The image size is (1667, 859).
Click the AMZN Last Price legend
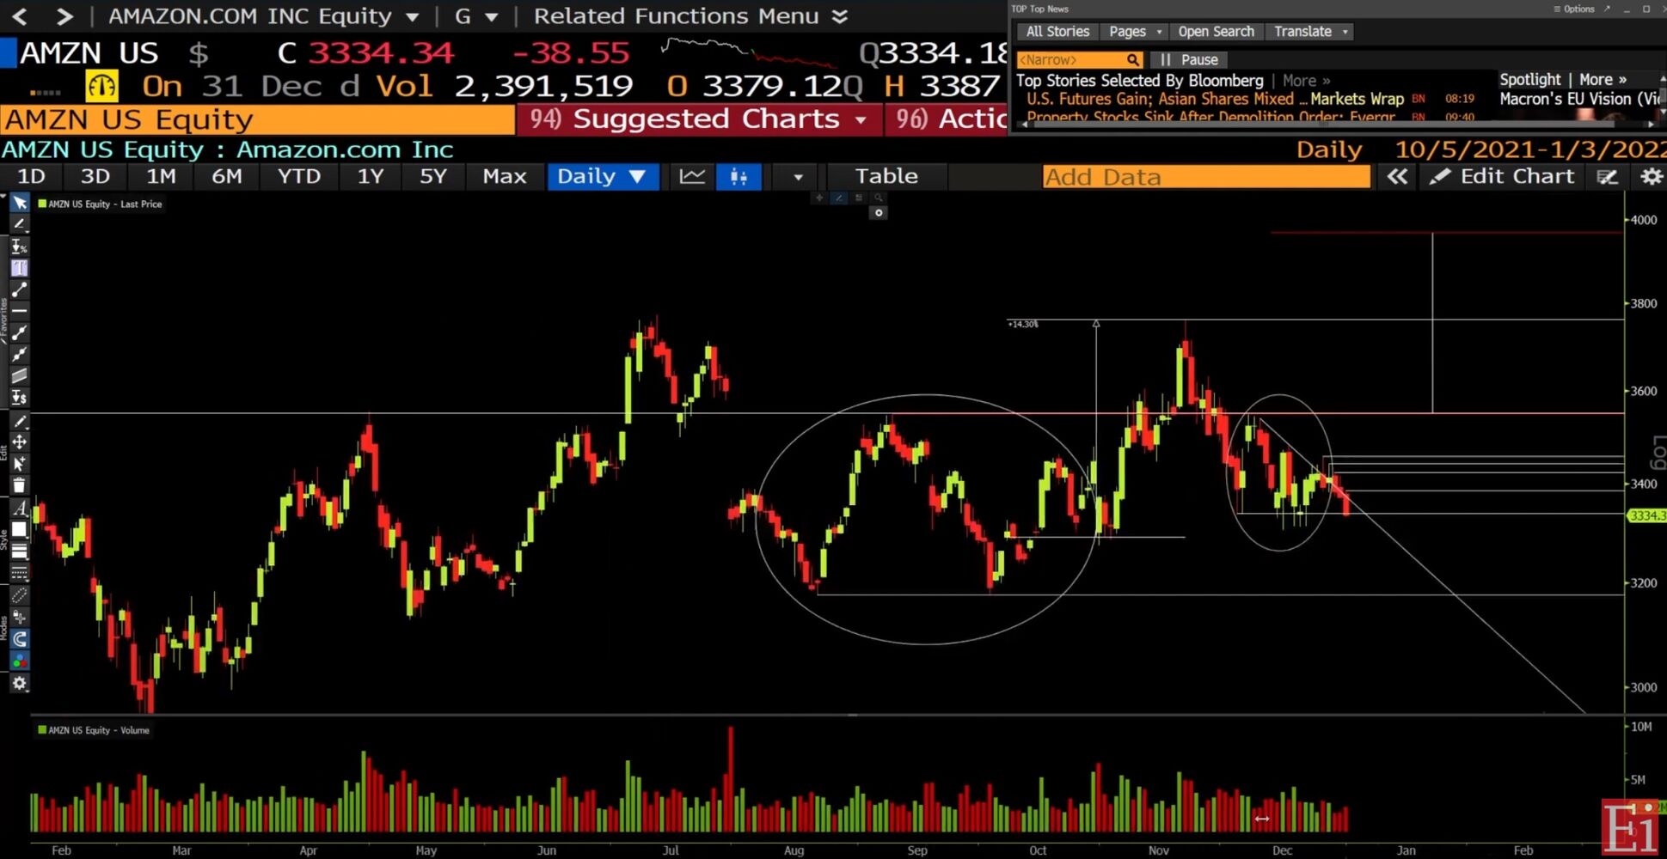point(100,204)
